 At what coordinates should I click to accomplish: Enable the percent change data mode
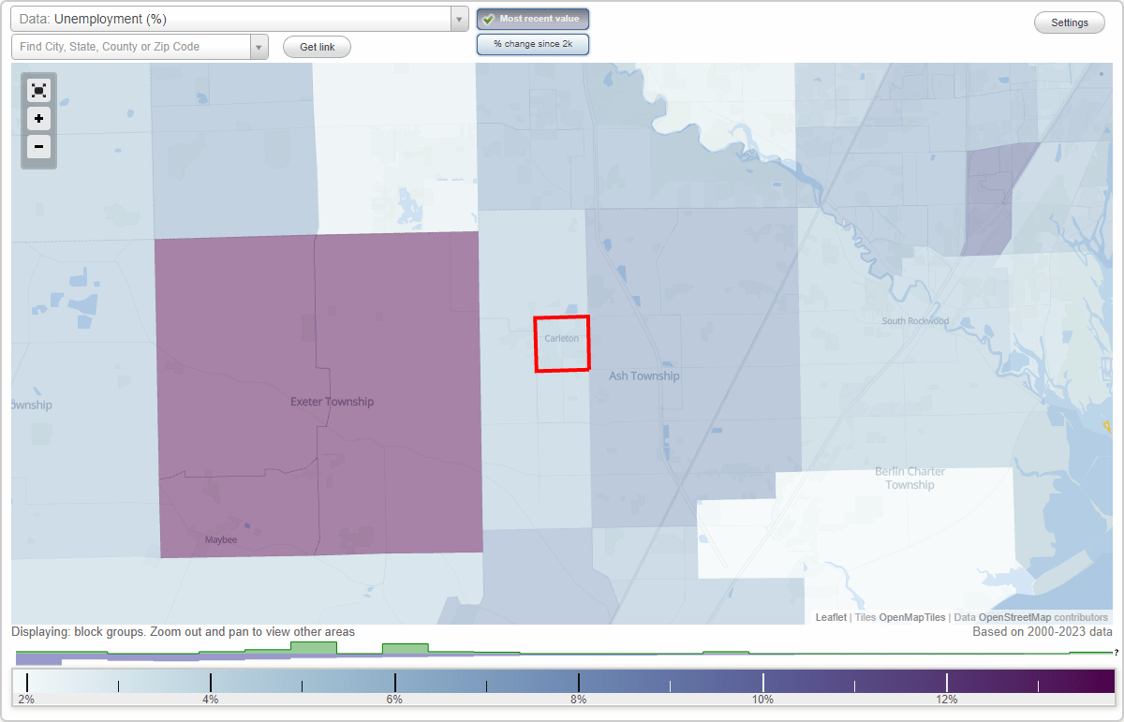[x=533, y=43]
